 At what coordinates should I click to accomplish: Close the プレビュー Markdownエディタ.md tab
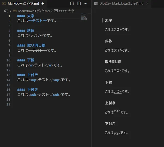click(147, 4)
